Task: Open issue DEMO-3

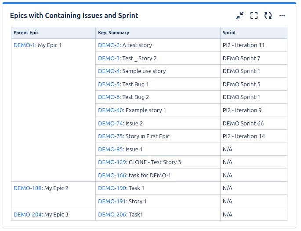Action: coord(109,59)
